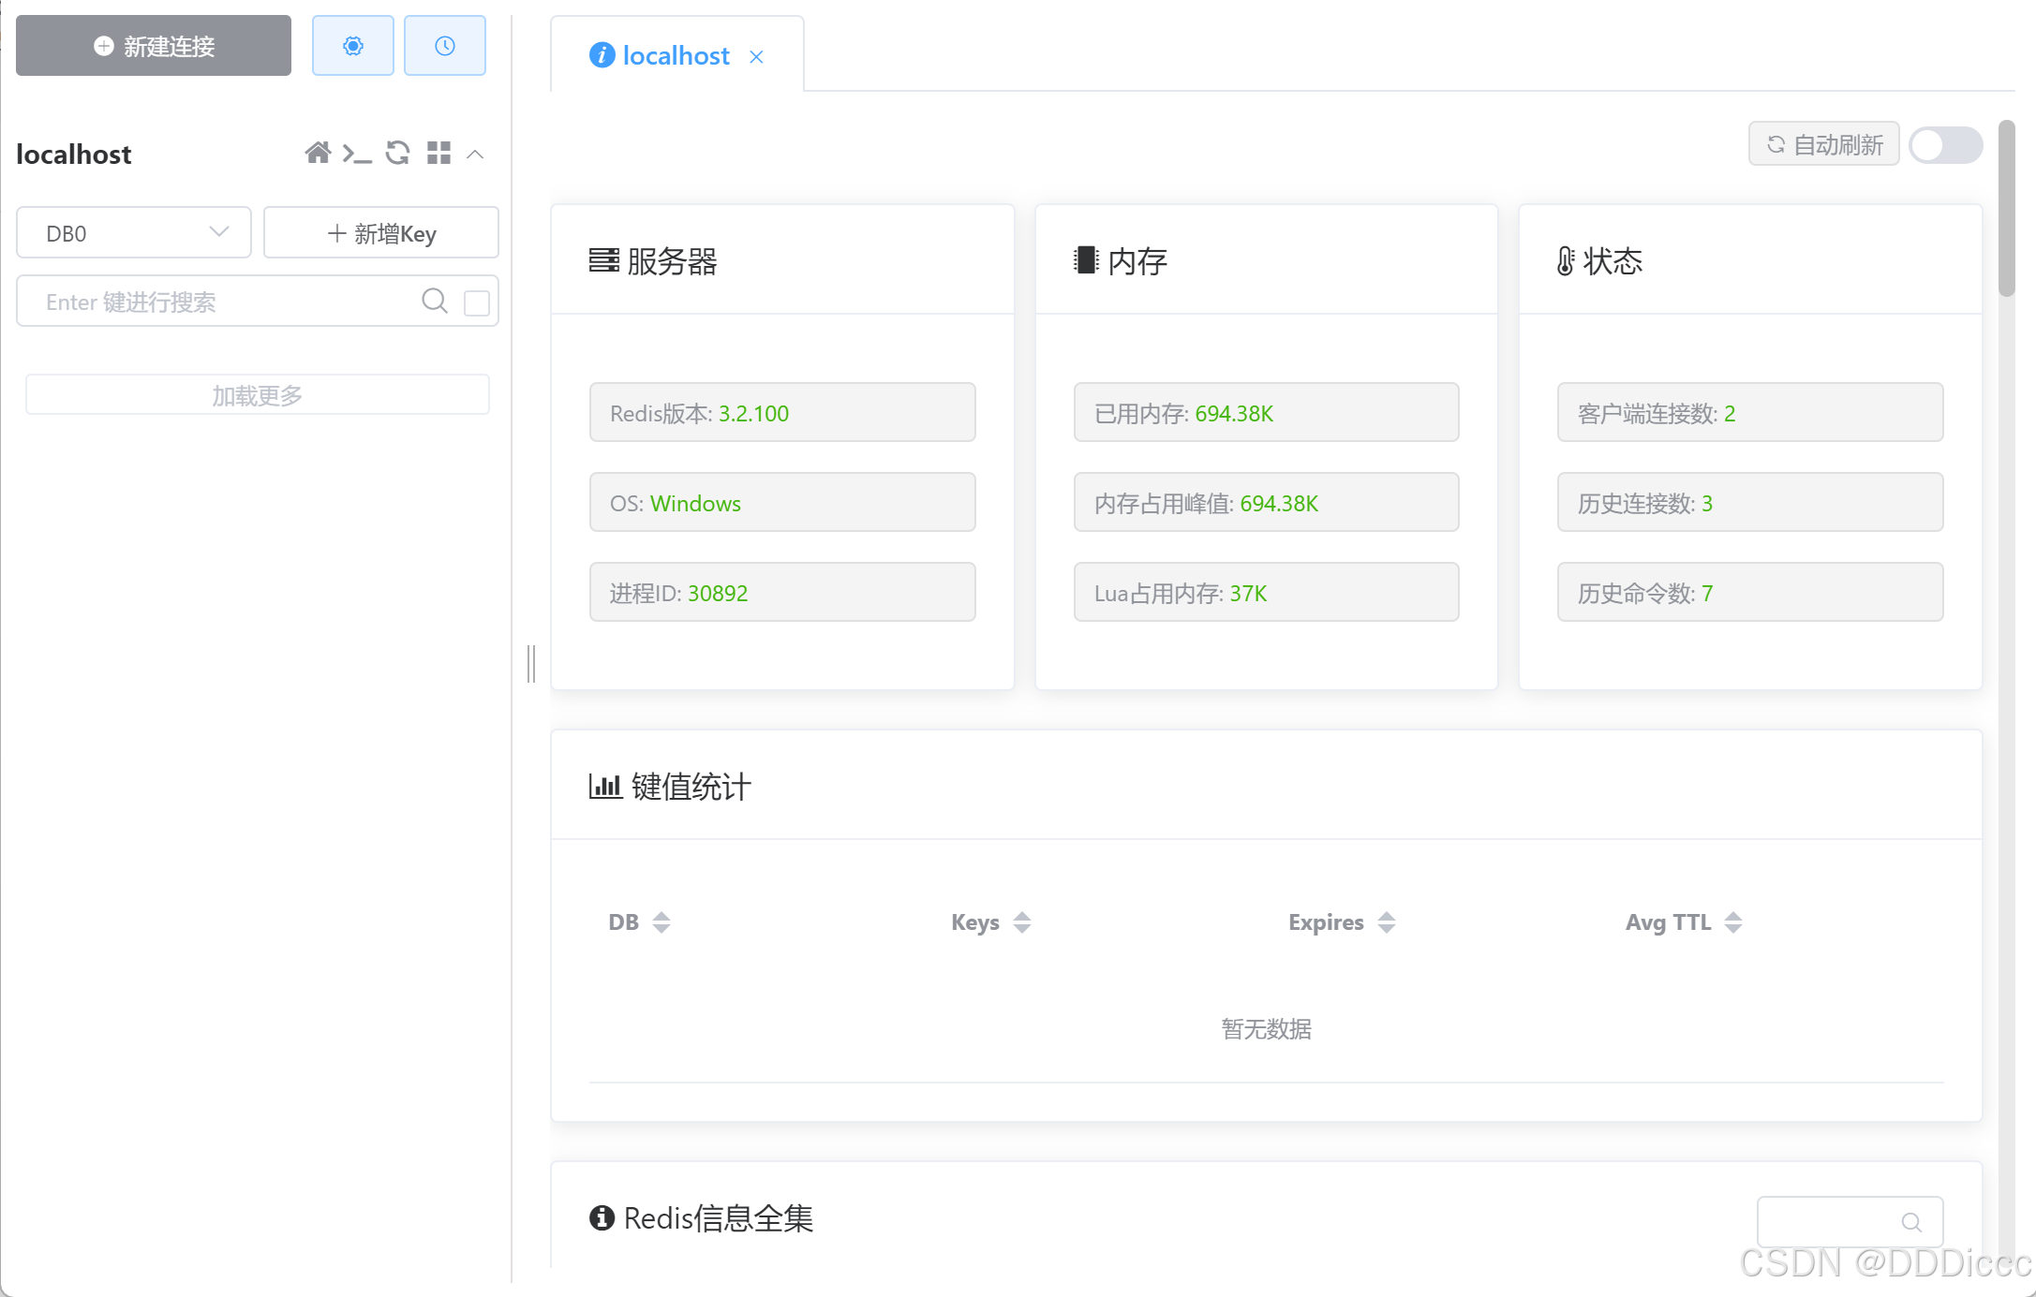Click the refresh icon beside localhost

tap(398, 153)
